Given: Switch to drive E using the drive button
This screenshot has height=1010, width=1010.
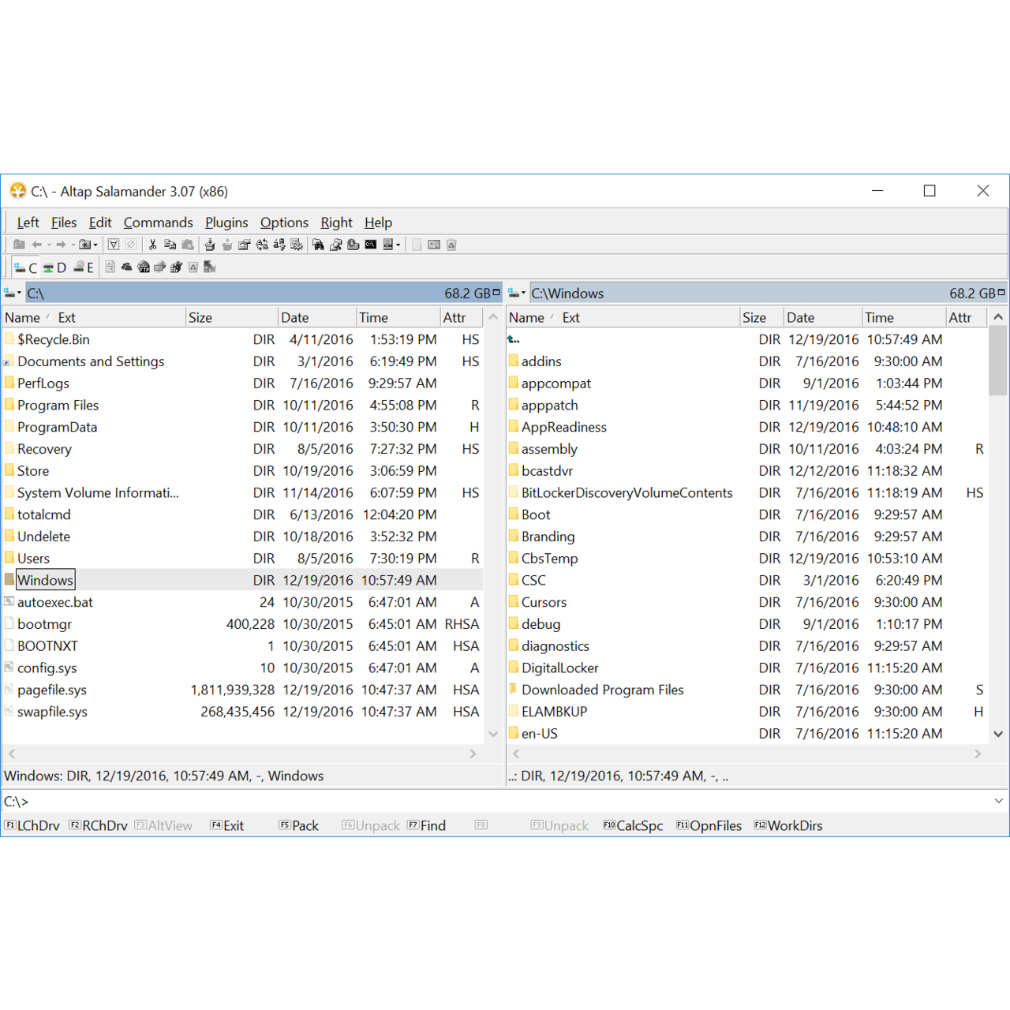Looking at the screenshot, I should click(83, 267).
